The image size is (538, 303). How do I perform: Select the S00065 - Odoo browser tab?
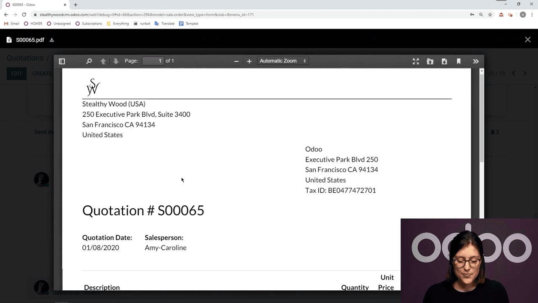(x=34, y=5)
